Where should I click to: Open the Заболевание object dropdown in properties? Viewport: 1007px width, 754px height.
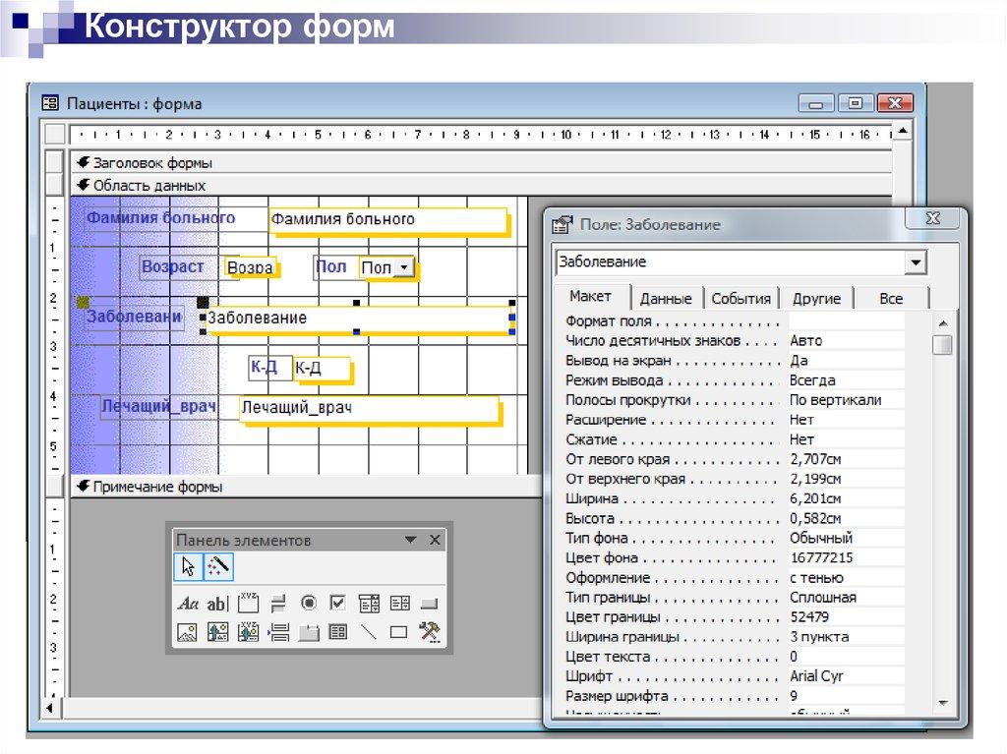point(916,262)
